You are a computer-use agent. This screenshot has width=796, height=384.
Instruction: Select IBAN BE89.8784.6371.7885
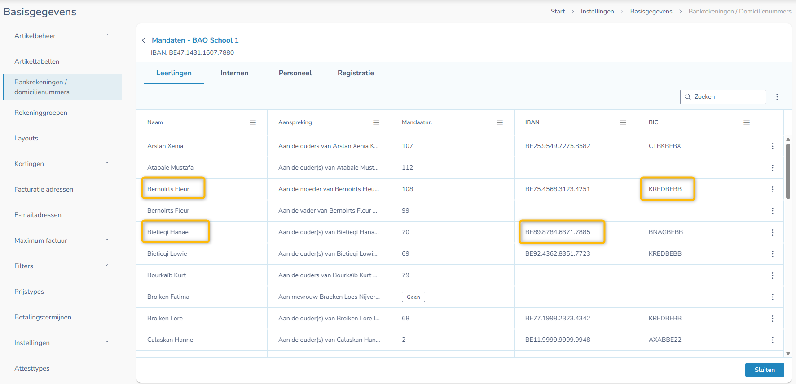point(558,232)
